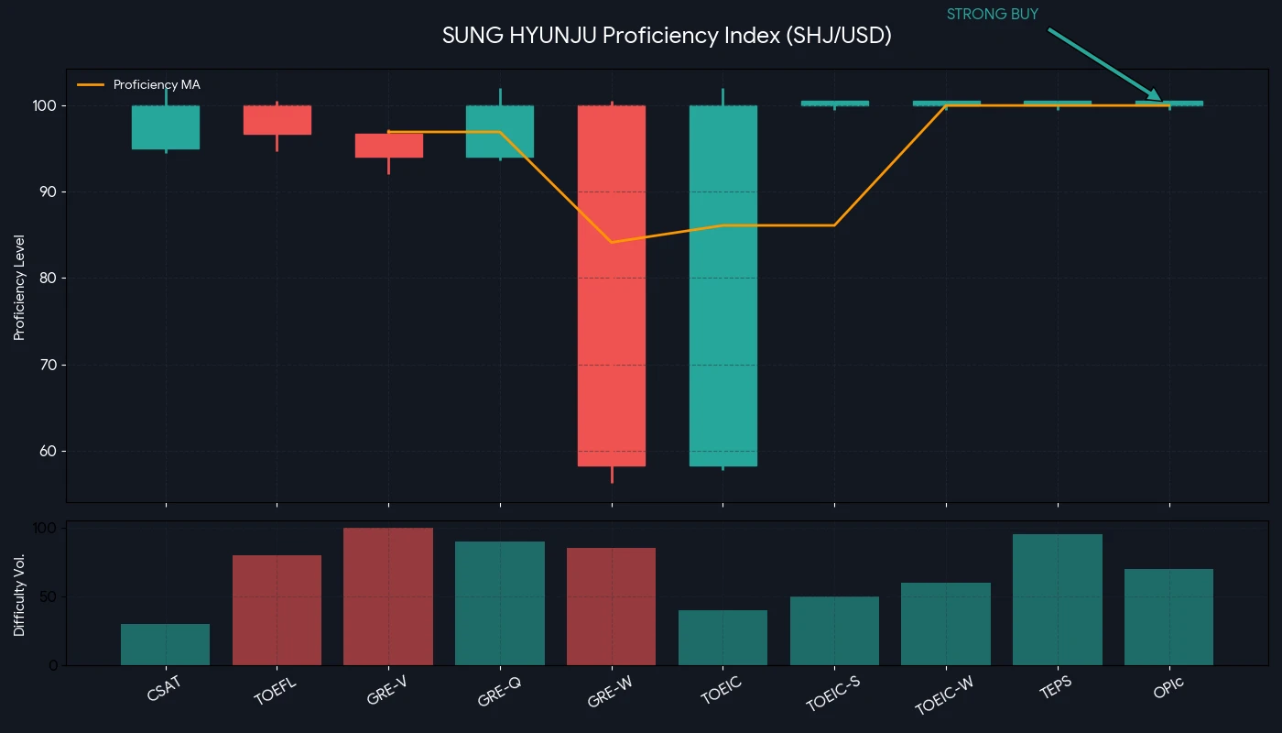Image resolution: width=1282 pixels, height=733 pixels.
Task: Click the TOEIC-S volume bar
Action: pos(834,630)
